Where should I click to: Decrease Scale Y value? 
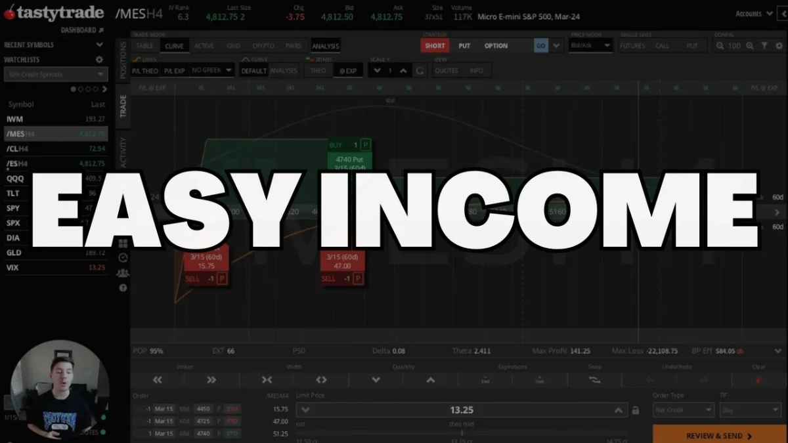pyautogui.click(x=376, y=70)
